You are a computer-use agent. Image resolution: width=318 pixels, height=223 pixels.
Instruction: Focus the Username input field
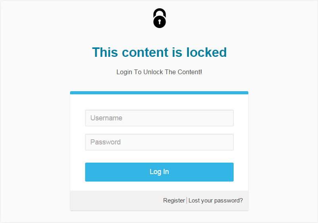click(x=159, y=118)
